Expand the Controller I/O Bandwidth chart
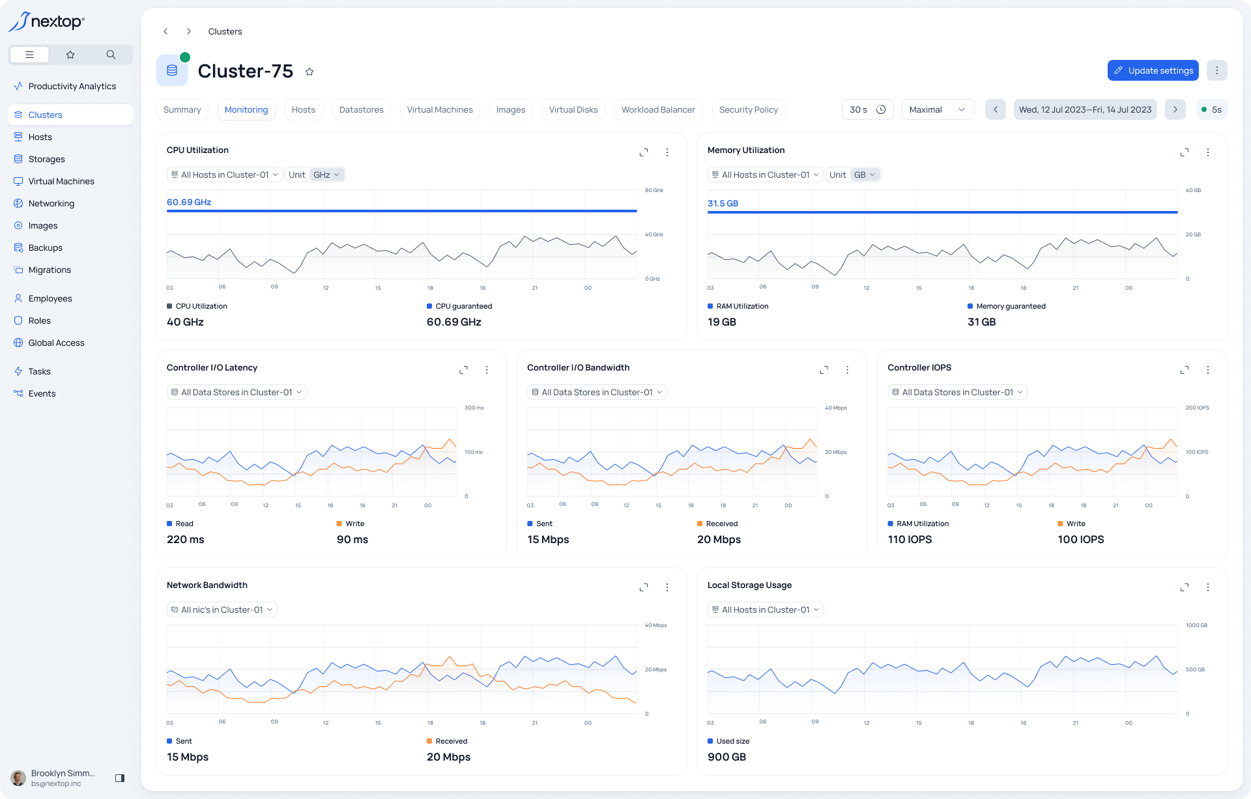The width and height of the screenshot is (1251, 799). [824, 370]
